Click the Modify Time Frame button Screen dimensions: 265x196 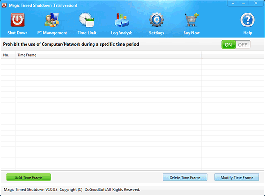237,177
